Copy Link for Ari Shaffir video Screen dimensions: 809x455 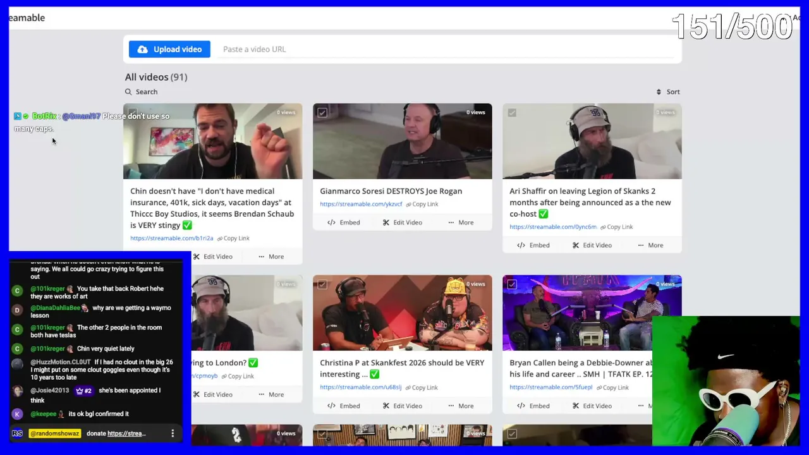pyautogui.click(x=616, y=227)
